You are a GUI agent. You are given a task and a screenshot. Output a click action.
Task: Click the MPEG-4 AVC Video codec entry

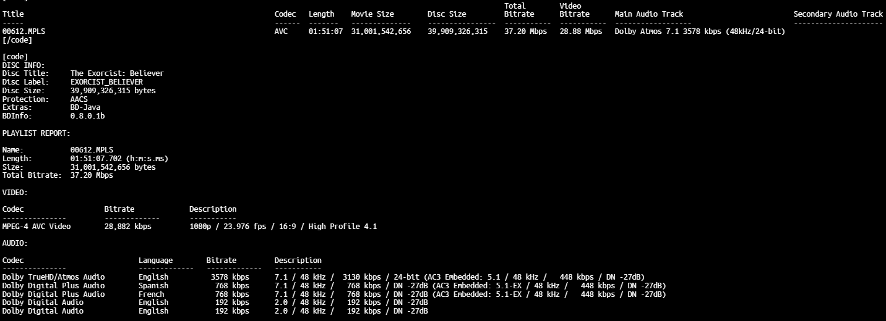37,227
